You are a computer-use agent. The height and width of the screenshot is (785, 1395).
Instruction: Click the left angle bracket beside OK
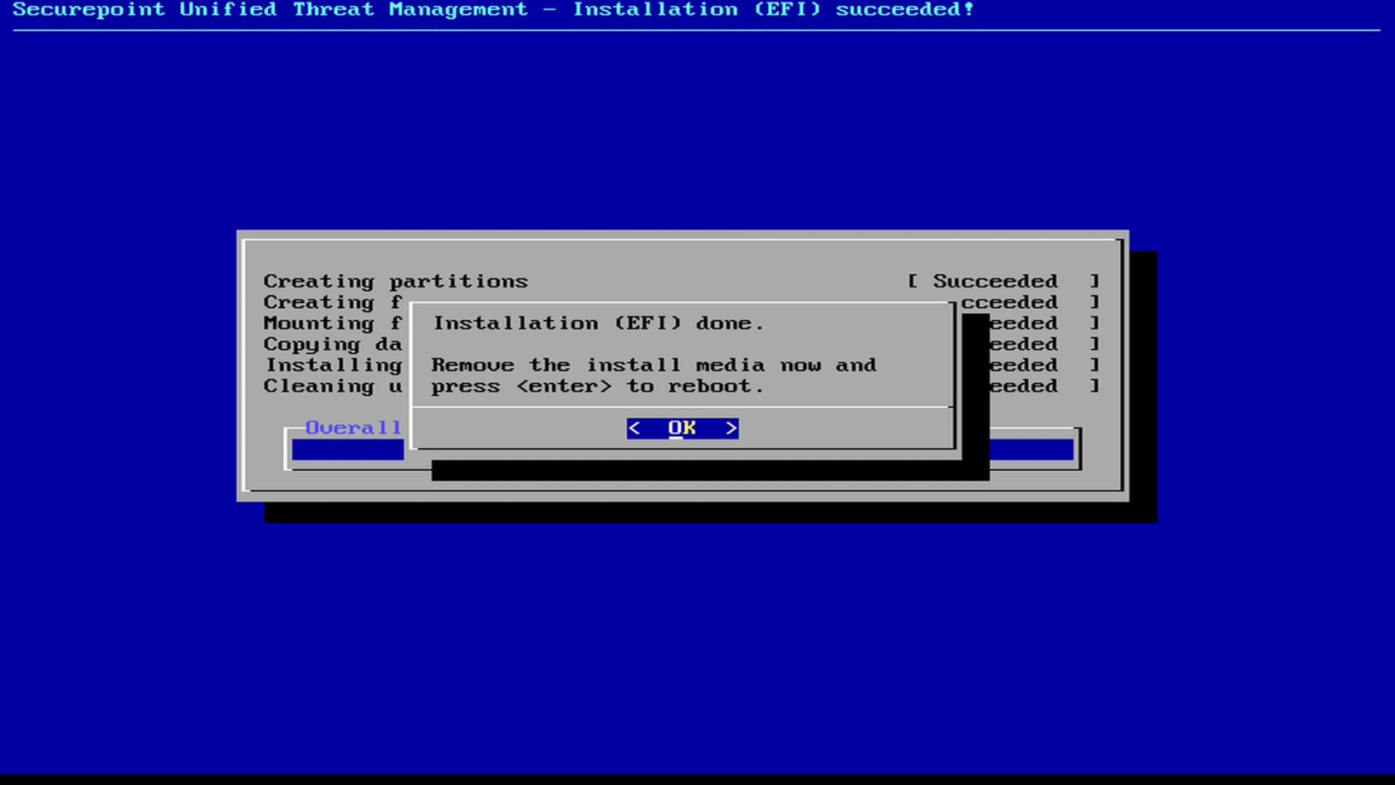(634, 428)
